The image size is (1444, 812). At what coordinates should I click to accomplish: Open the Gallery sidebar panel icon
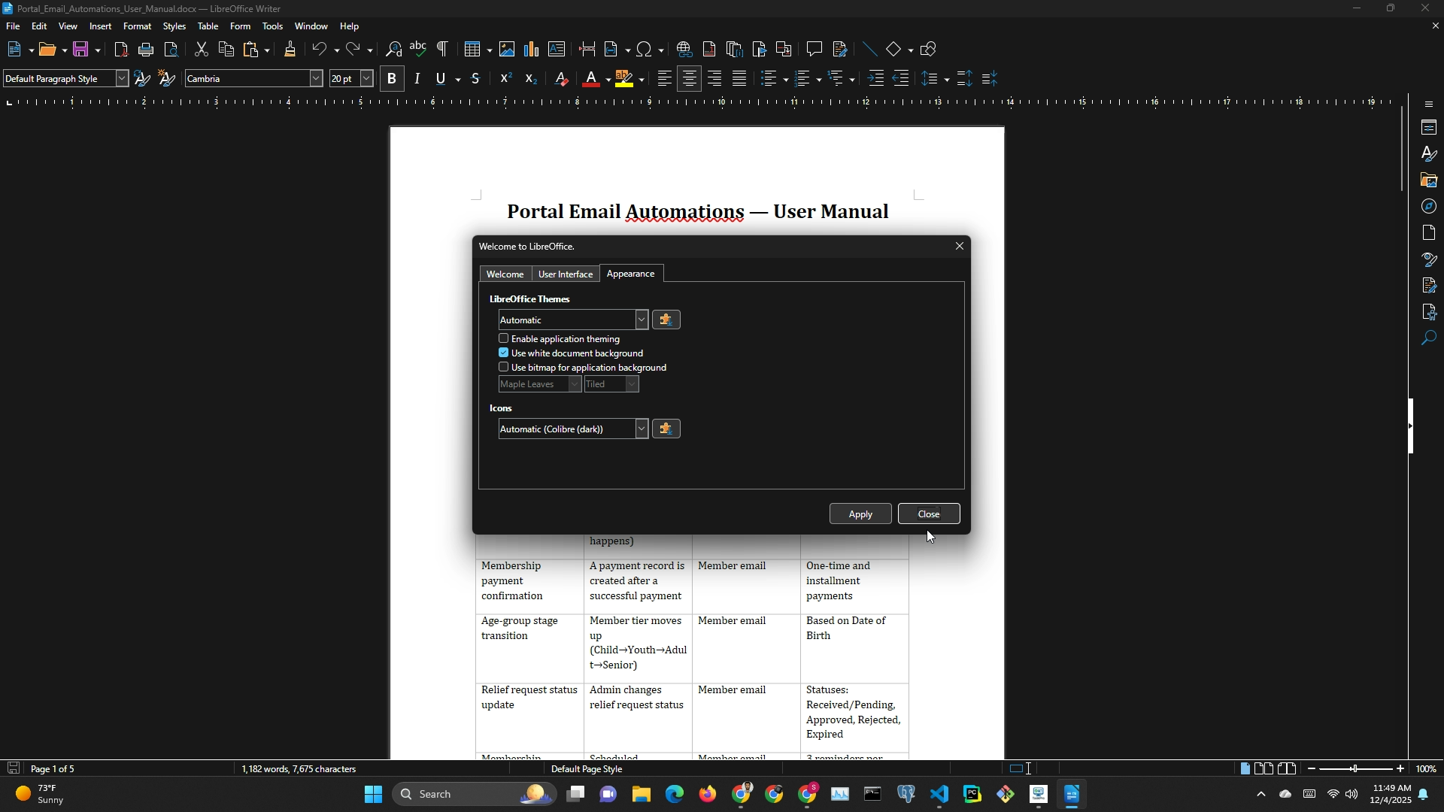point(1429,180)
